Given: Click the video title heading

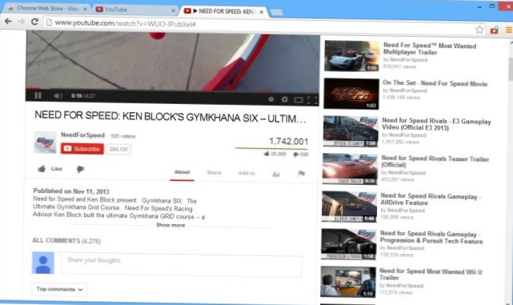Looking at the screenshot, I should (170, 117).
